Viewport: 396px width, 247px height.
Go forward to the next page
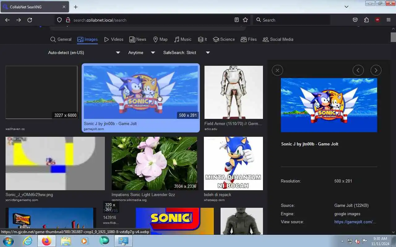(x=19, y=20)
